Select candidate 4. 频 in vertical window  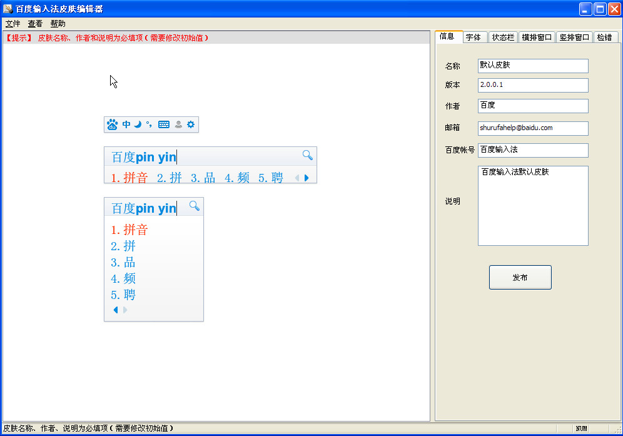pyautogui.click(x=123, y=278)
